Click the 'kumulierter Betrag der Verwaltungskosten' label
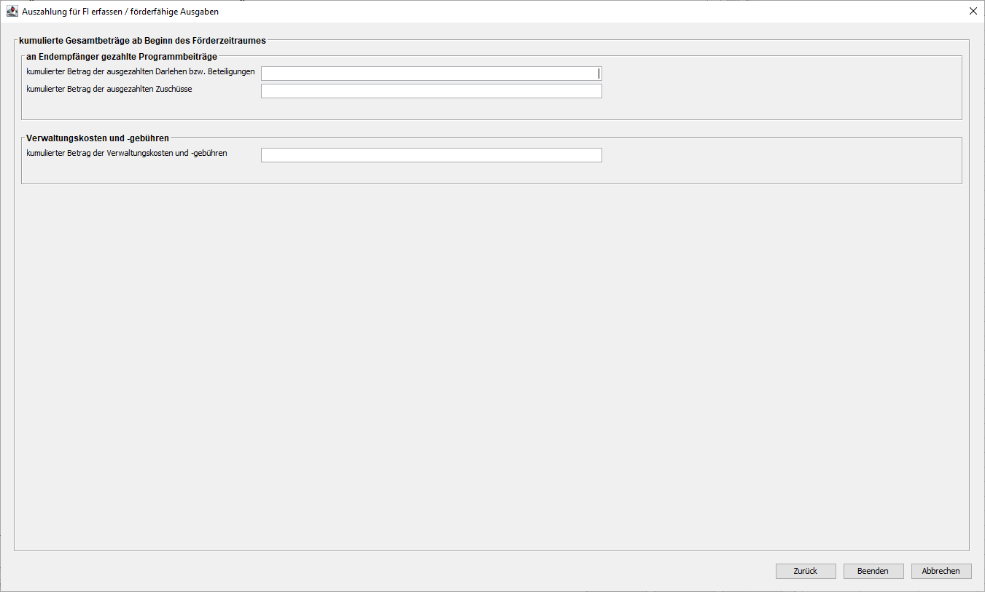This screenshot has width=985, height=592. tap(126, 153)
